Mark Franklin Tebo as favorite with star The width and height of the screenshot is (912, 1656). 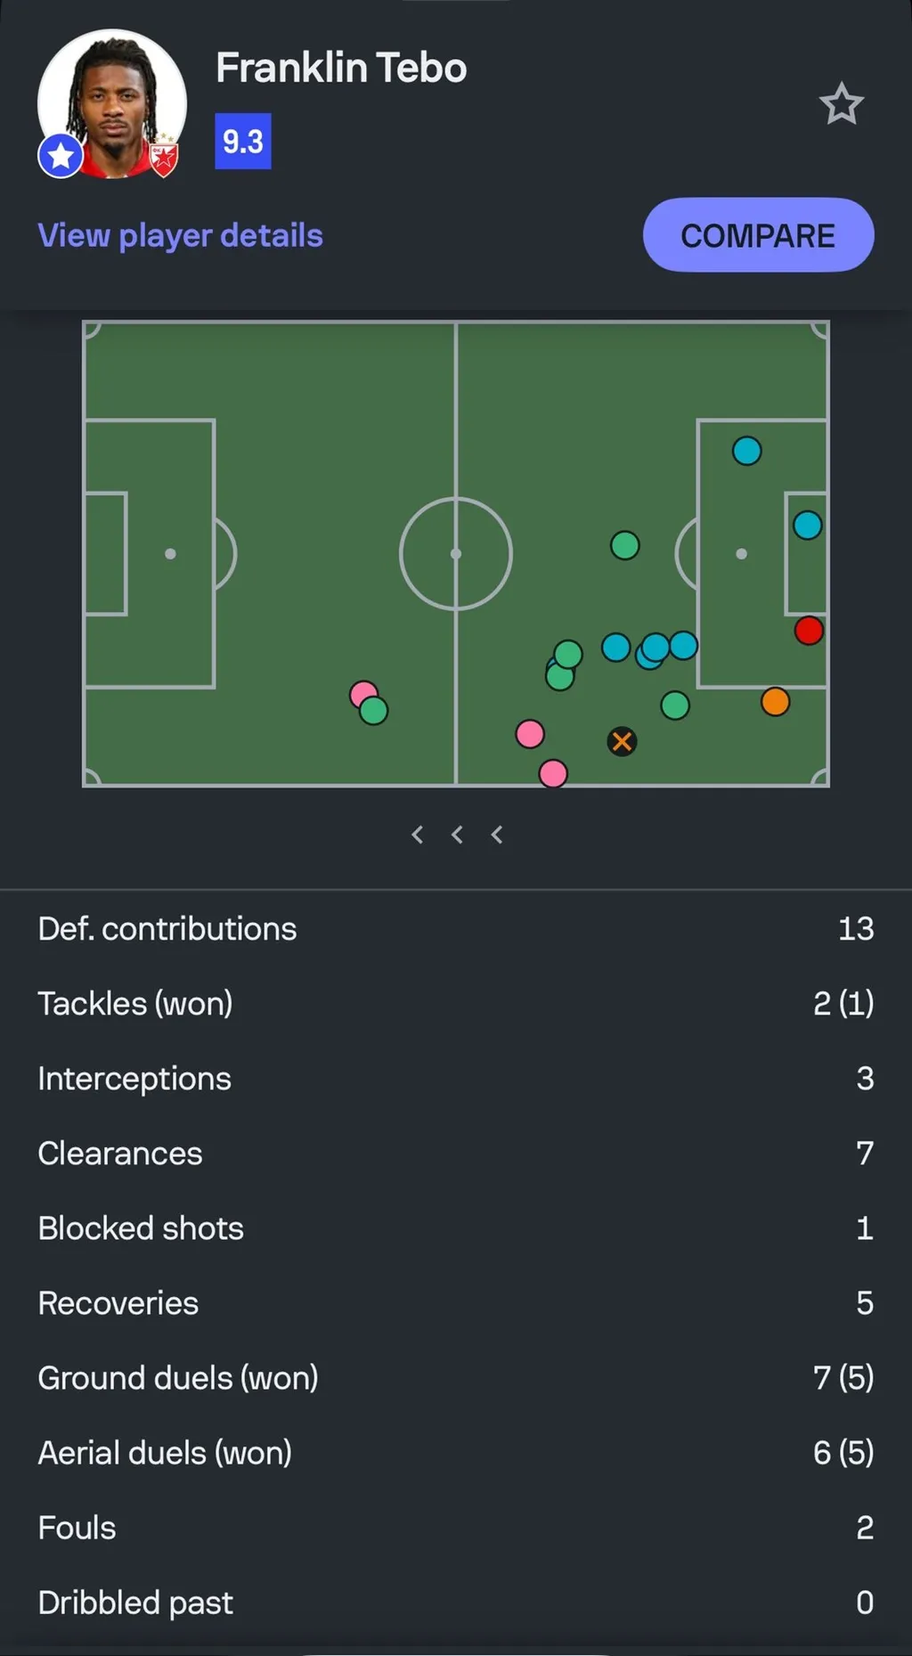point(841,104)
